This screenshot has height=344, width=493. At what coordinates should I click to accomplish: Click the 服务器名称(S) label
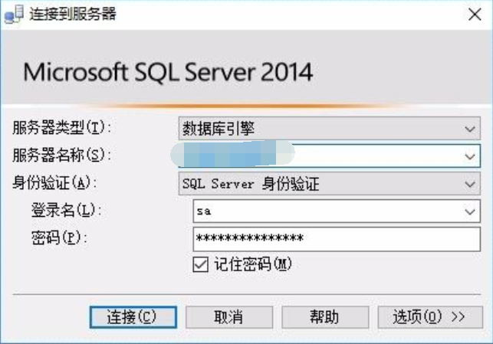61,156
